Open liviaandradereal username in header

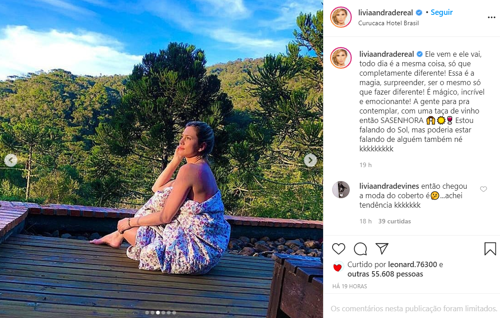click(x=385, y=13)
